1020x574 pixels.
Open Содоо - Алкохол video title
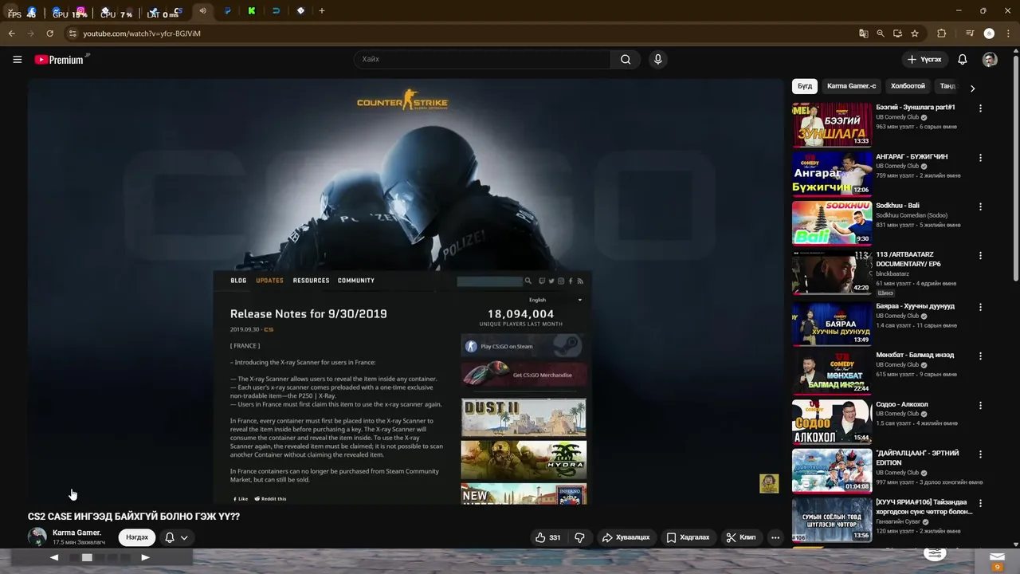pos(902,404)
